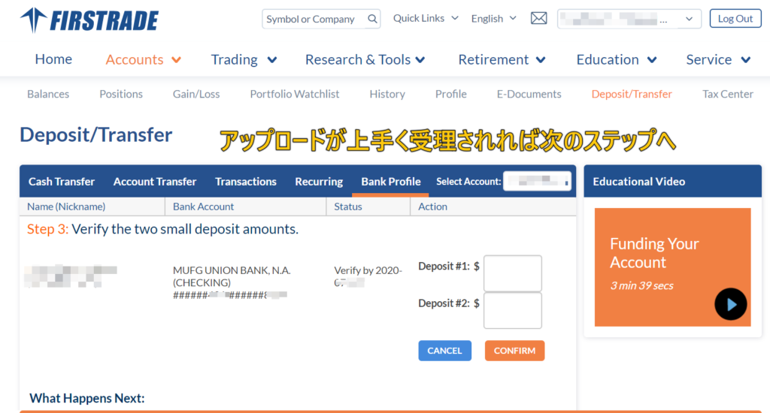Expand the Quick Links dropdown

pos(426,18)
